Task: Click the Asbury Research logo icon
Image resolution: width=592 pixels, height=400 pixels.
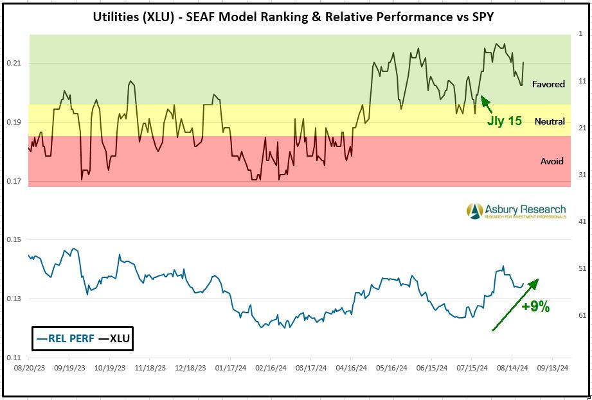Action: pos(475,211)
